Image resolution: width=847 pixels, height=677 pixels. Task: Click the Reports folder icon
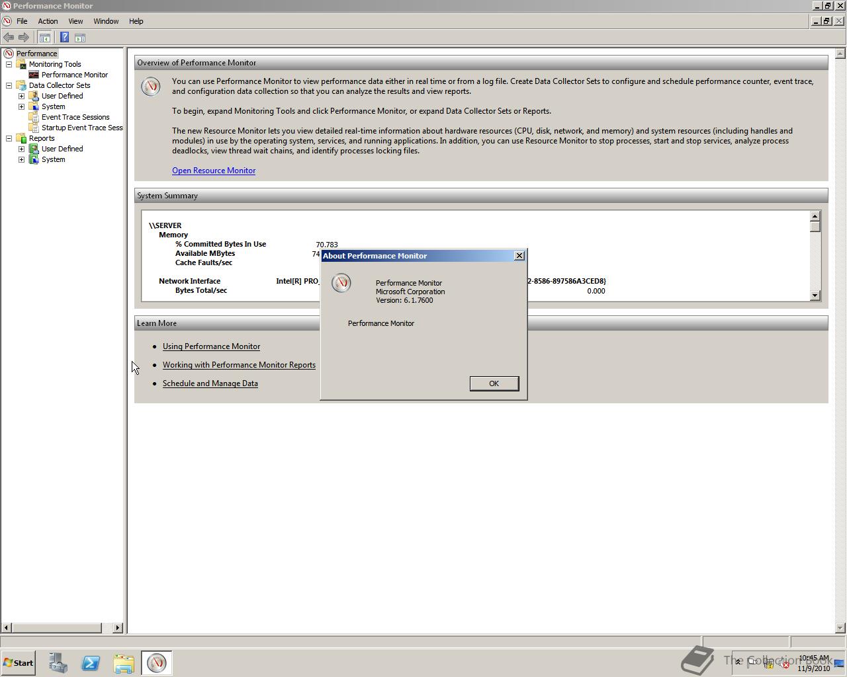(x=21, y=138)
